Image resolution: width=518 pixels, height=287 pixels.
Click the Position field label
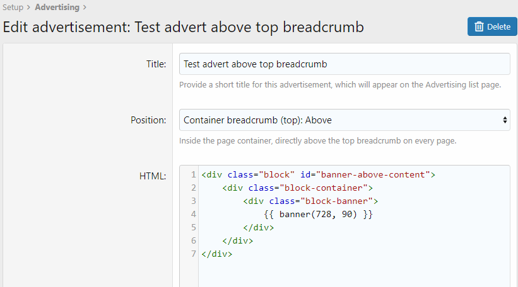(148, 120)
